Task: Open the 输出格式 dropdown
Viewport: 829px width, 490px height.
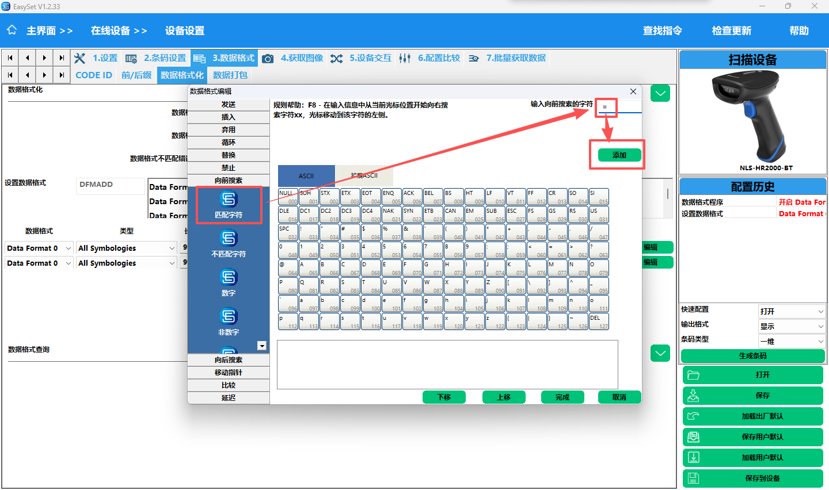Action: point(792,327)
